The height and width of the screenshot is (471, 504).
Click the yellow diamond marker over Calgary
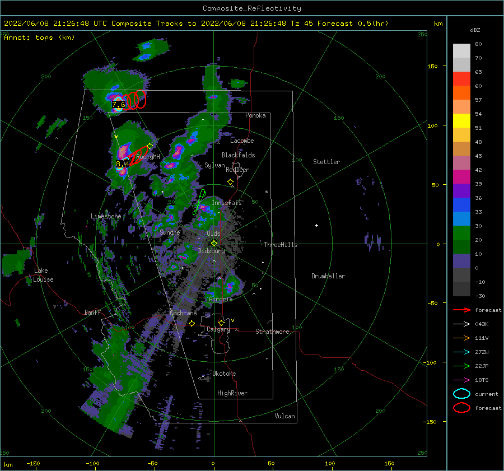point(221,323)
